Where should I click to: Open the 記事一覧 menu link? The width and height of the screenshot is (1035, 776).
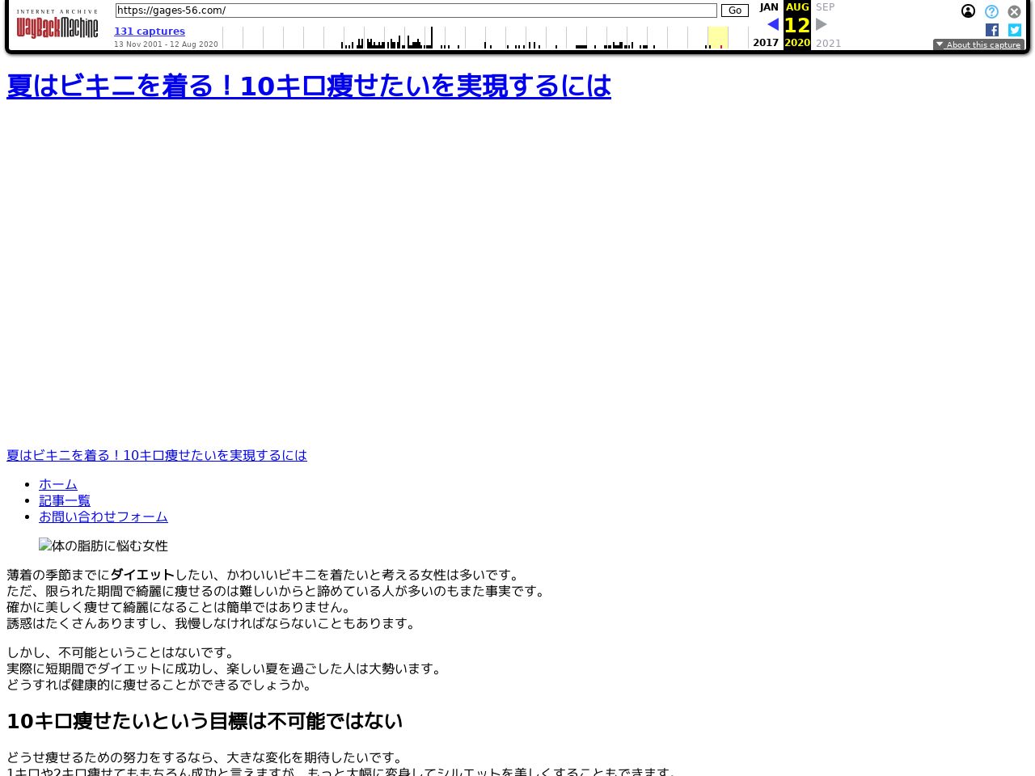[65, 500]
